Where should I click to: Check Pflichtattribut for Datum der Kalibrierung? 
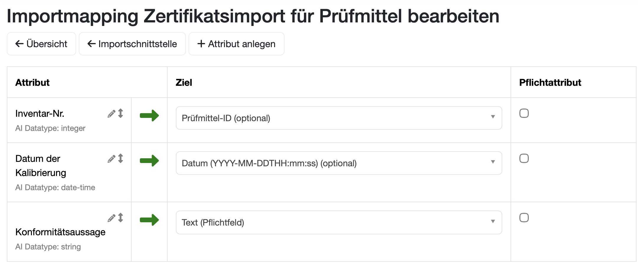524,158
